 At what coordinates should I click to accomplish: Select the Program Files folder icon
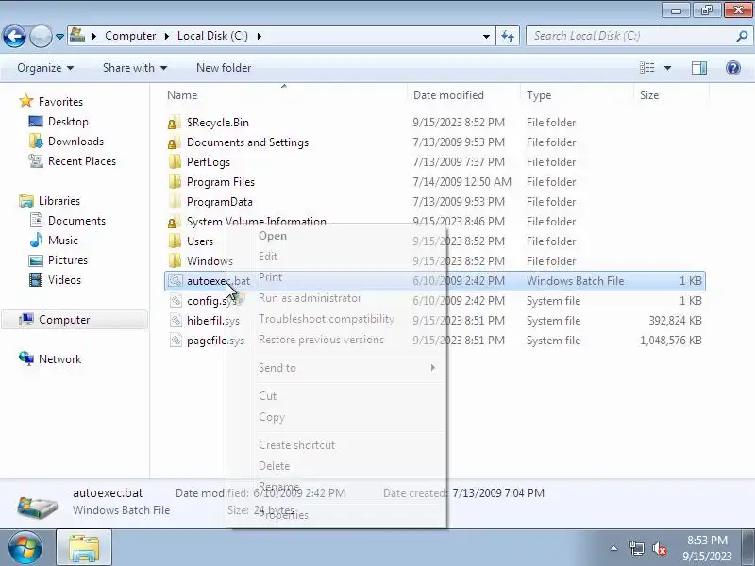pyautogui.click(x=175, y=181)
